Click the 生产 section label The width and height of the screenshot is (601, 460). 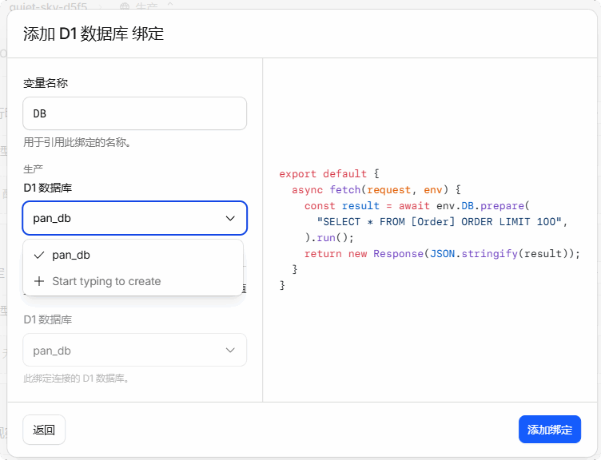click(33, 169)
